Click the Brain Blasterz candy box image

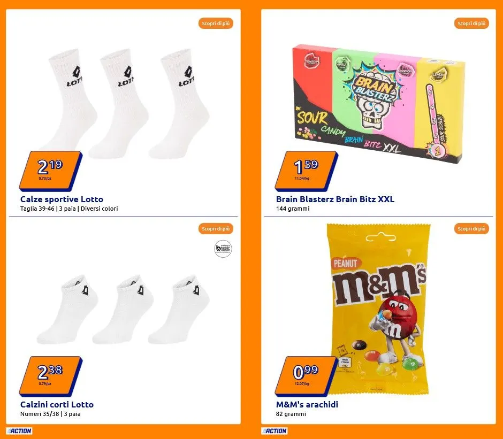coord(378,103)
